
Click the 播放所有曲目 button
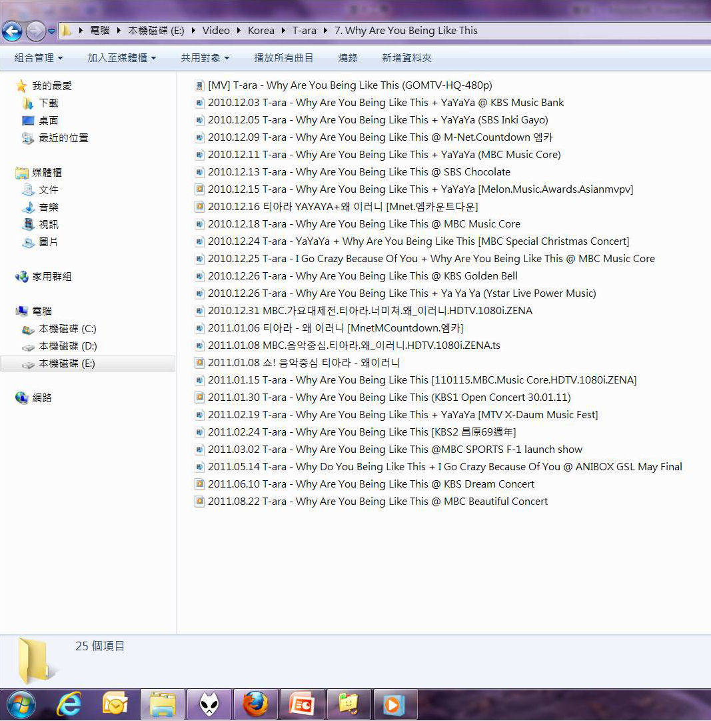click(x=283, y=58)
